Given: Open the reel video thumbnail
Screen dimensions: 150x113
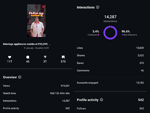Looking at the screenshot, I should (x=36, y=21).
